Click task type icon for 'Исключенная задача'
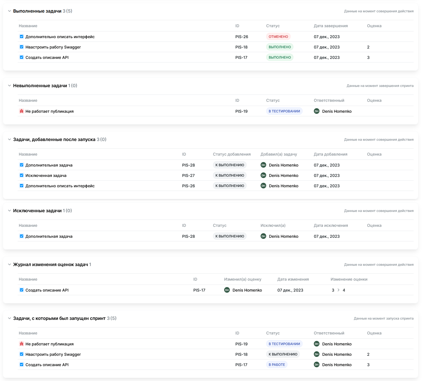The height and width of the screenshot is (381, 422). tap(22, 176)
